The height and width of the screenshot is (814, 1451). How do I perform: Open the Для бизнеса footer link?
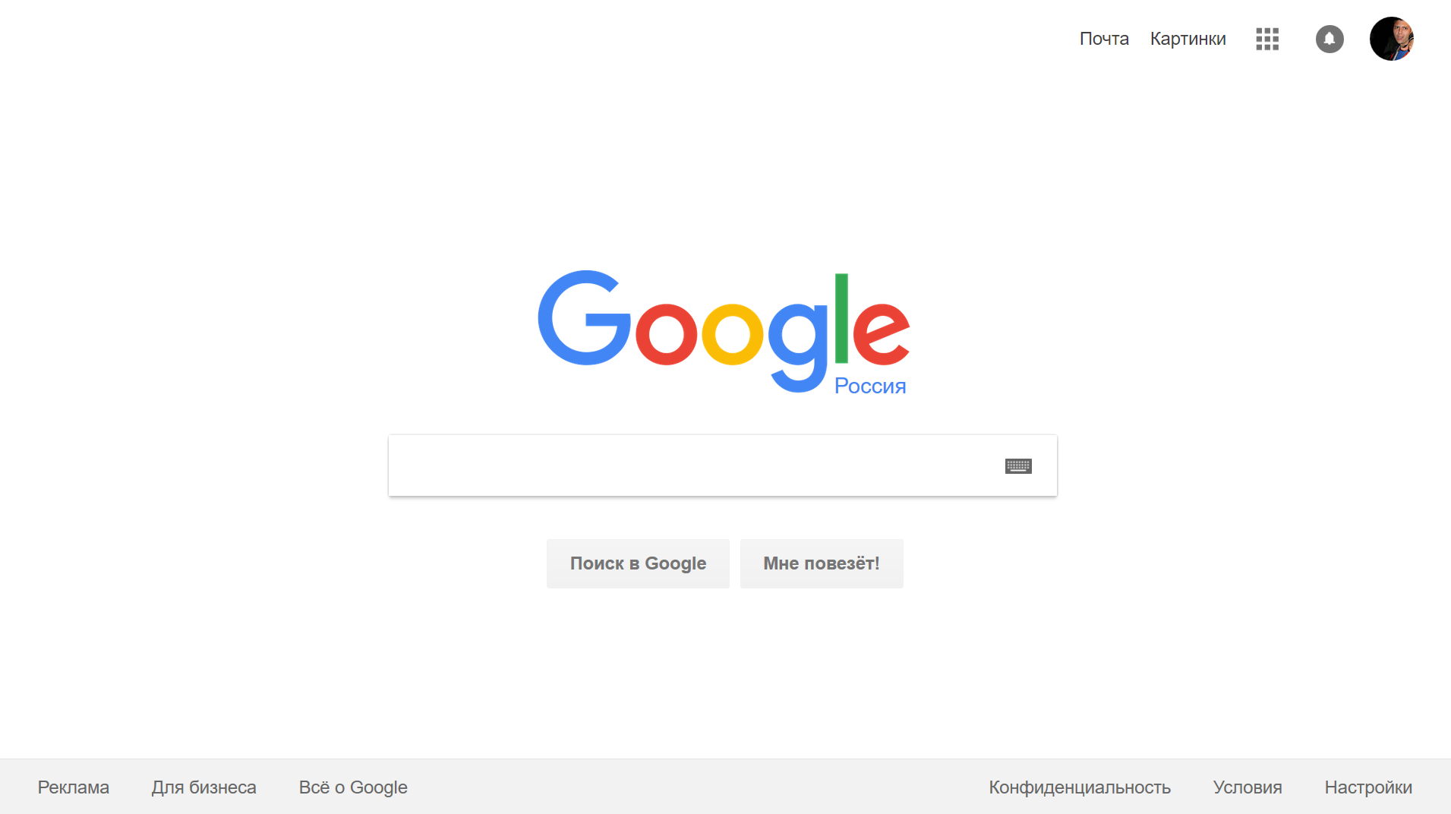pyautogui.click(x=203, y=787)
